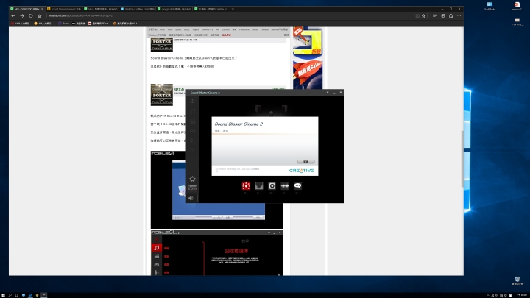This screenshot has width=530, height=298.
Task: Click the taskbar clock
Action: [522, 295]
